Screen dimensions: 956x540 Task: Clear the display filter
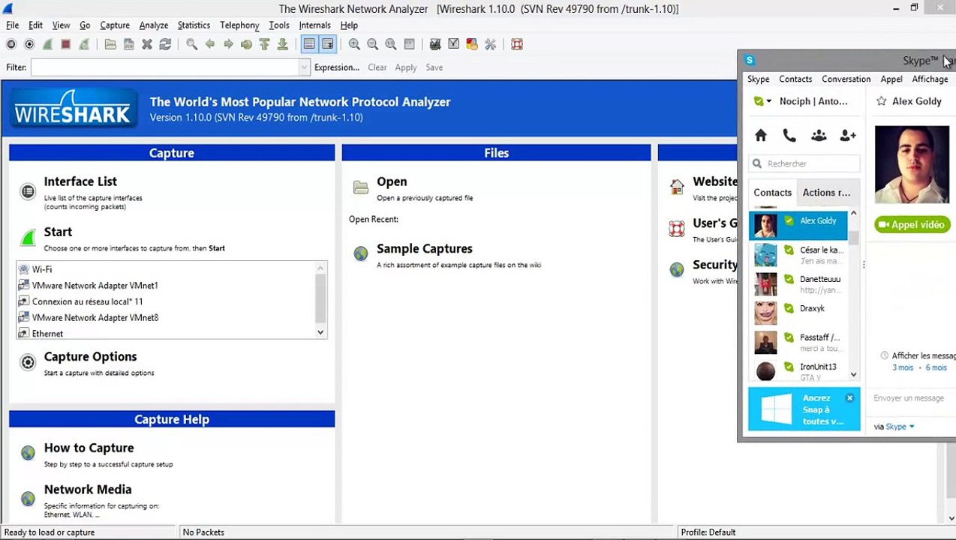[x=377, y=67]
